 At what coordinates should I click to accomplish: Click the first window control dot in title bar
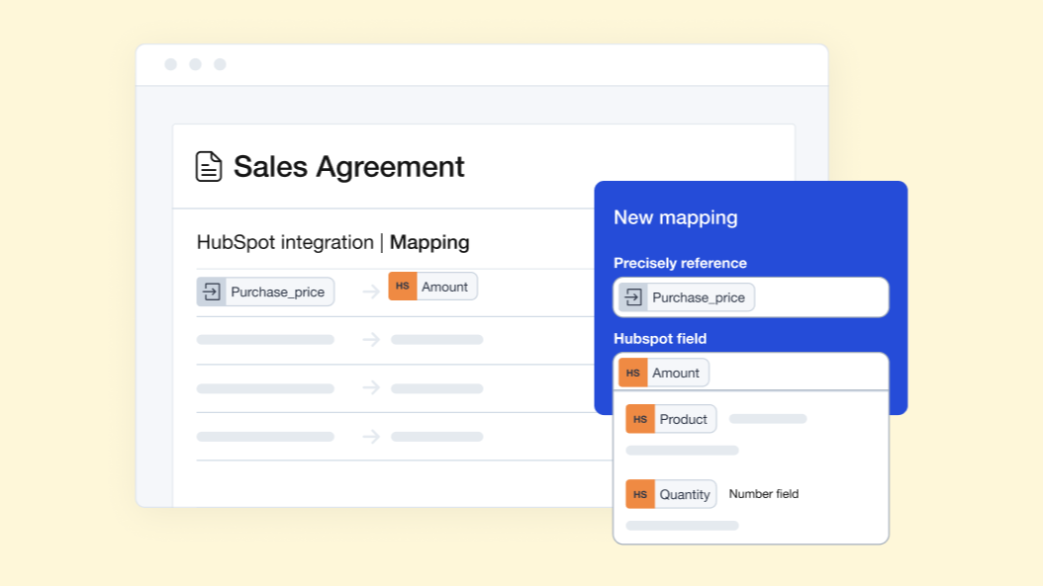tap(170, 64)
